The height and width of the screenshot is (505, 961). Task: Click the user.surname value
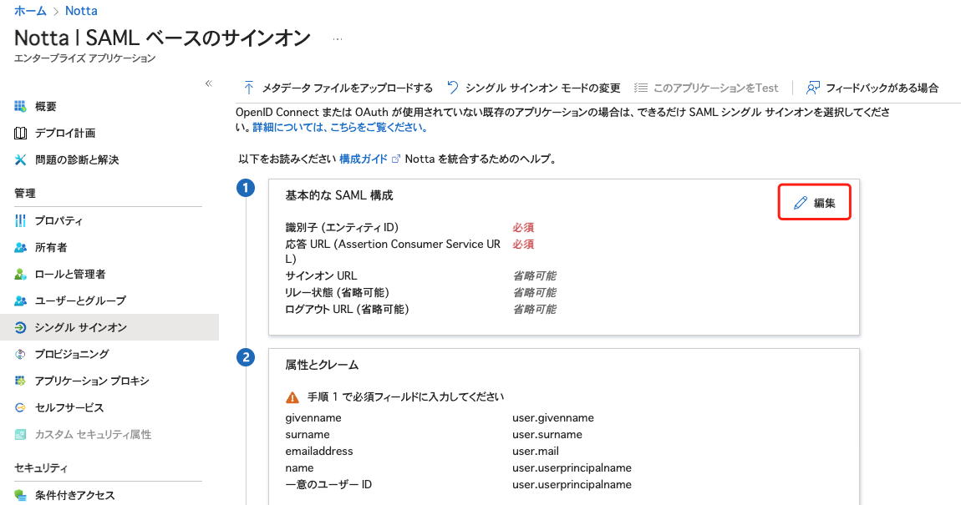point(547,434)
